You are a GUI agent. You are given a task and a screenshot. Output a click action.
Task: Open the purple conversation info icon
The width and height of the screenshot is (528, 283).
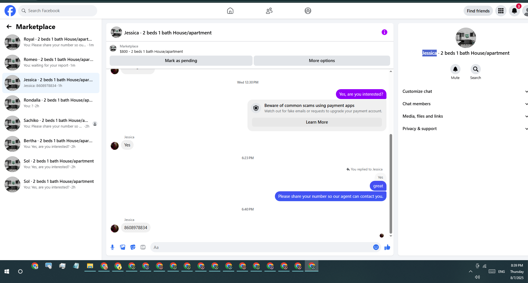click(384, 32)
